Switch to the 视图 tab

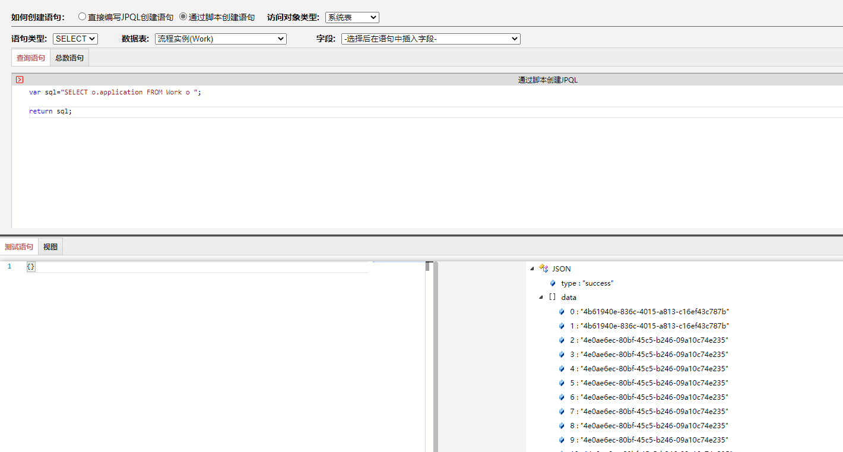[50, 247]
